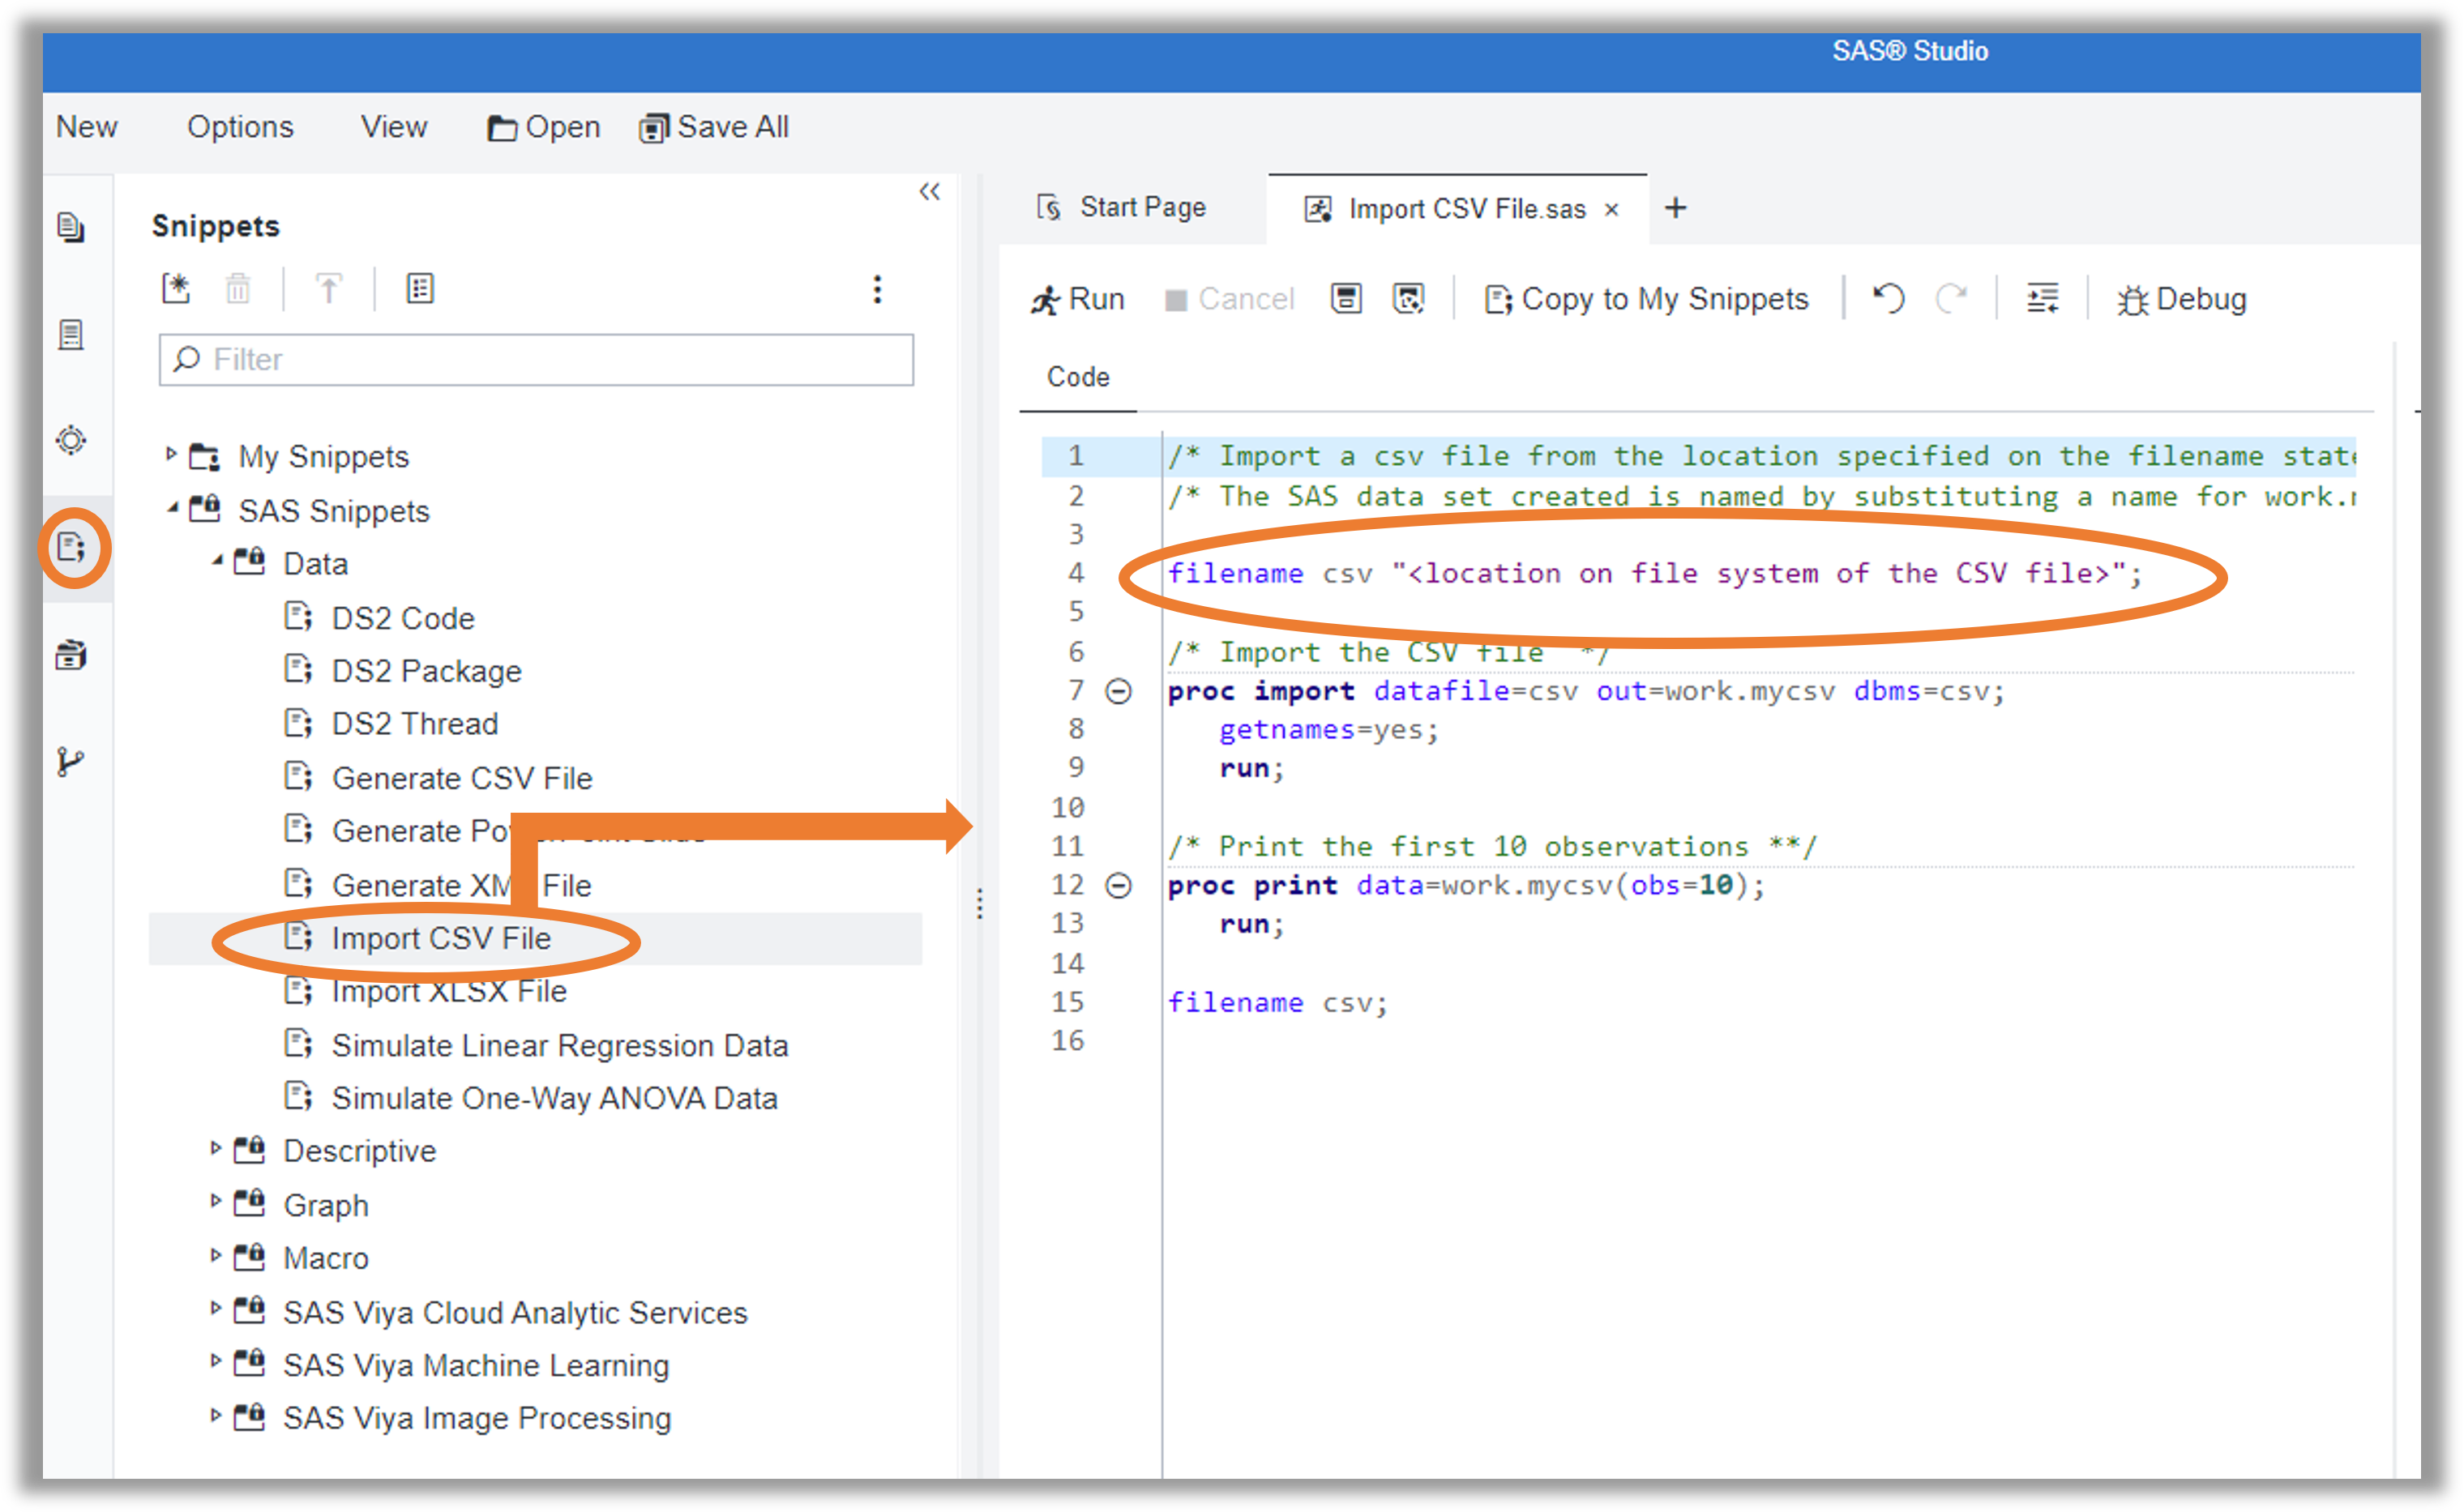Click the Format Code icon
Screen dimensions: 2464x1512
[x=2042, y=298]
